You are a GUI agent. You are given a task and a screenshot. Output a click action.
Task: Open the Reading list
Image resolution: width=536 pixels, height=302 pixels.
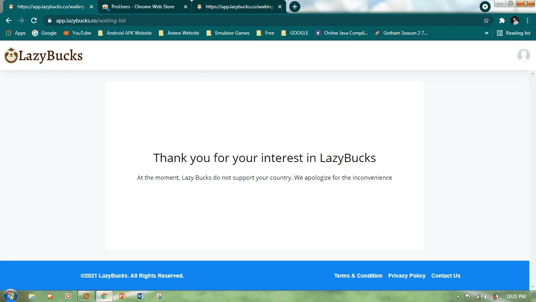click(514, 33)
